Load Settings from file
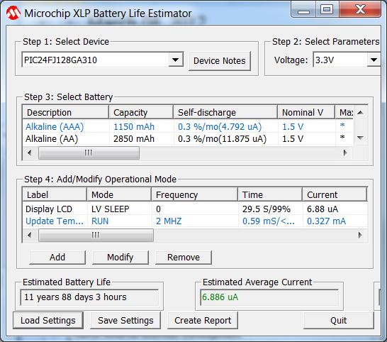Screen dimensions: 387x342 tap(48, 321)
